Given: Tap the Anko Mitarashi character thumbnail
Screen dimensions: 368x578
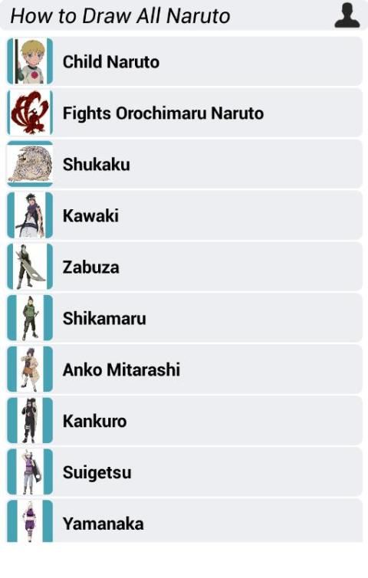Looking at the screenshot, I should click(30, 369).
